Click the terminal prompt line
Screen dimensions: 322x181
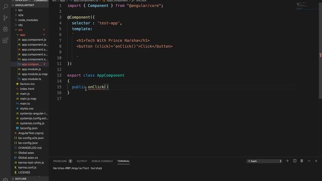77,168
